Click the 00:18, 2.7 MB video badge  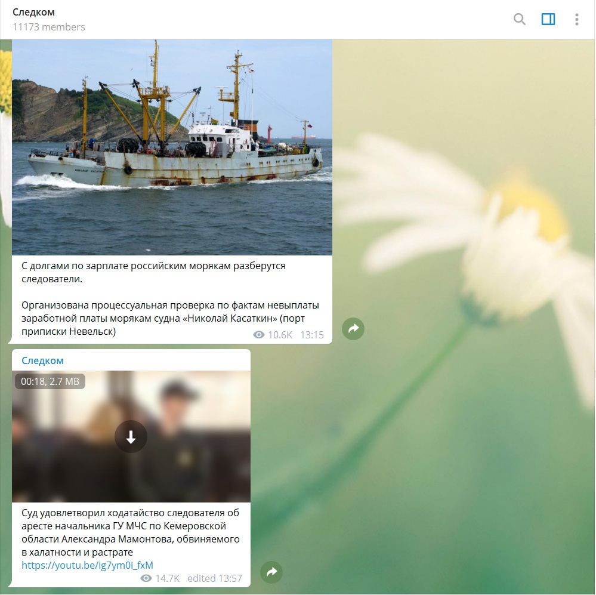(50, 381)
